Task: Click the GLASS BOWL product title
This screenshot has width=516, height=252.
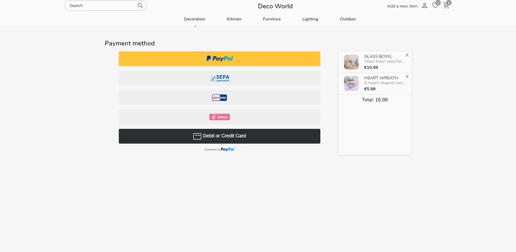Action: click(x=378, y=56)
